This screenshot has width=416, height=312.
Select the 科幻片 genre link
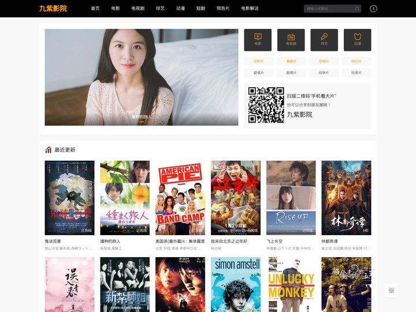pos(356,61)
